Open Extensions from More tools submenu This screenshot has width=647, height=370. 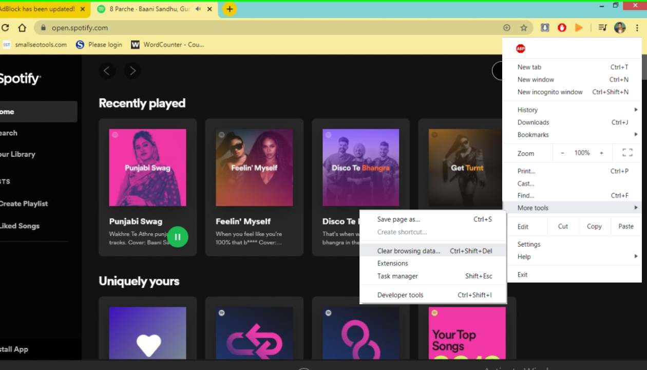click(433, 264)
